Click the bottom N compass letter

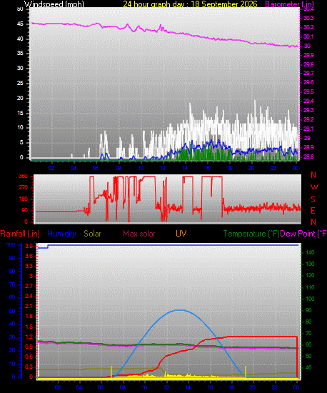[x=313, y=222]
